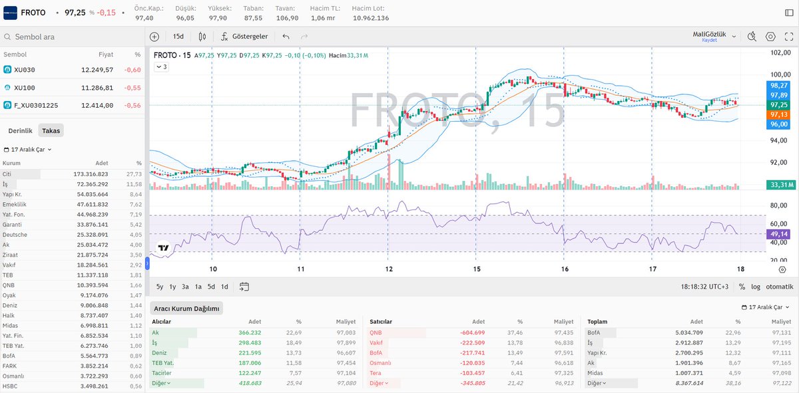Viewport: 799px width, 393px height.
Task: Open the Göstergeler indicators menu
Action: click(244, 37)
